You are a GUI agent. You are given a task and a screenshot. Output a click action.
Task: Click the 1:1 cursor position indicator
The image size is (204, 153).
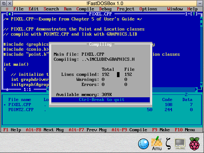27,89
